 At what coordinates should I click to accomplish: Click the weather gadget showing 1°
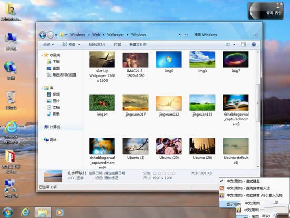(x=266, y=11)
